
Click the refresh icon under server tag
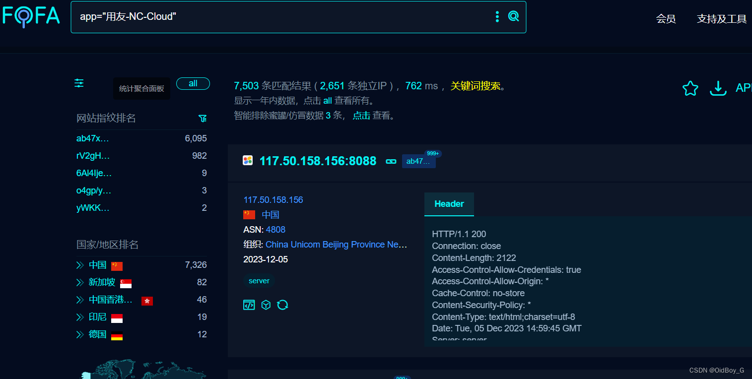pyautogui.click(x=282, y=305)
